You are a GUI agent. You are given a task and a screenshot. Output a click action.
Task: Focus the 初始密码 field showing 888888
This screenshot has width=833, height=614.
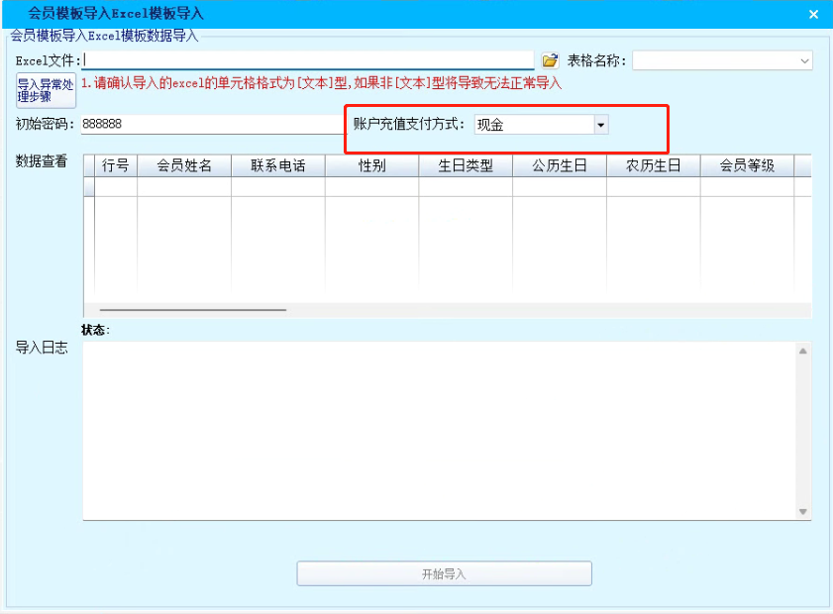tap(213, 125)
